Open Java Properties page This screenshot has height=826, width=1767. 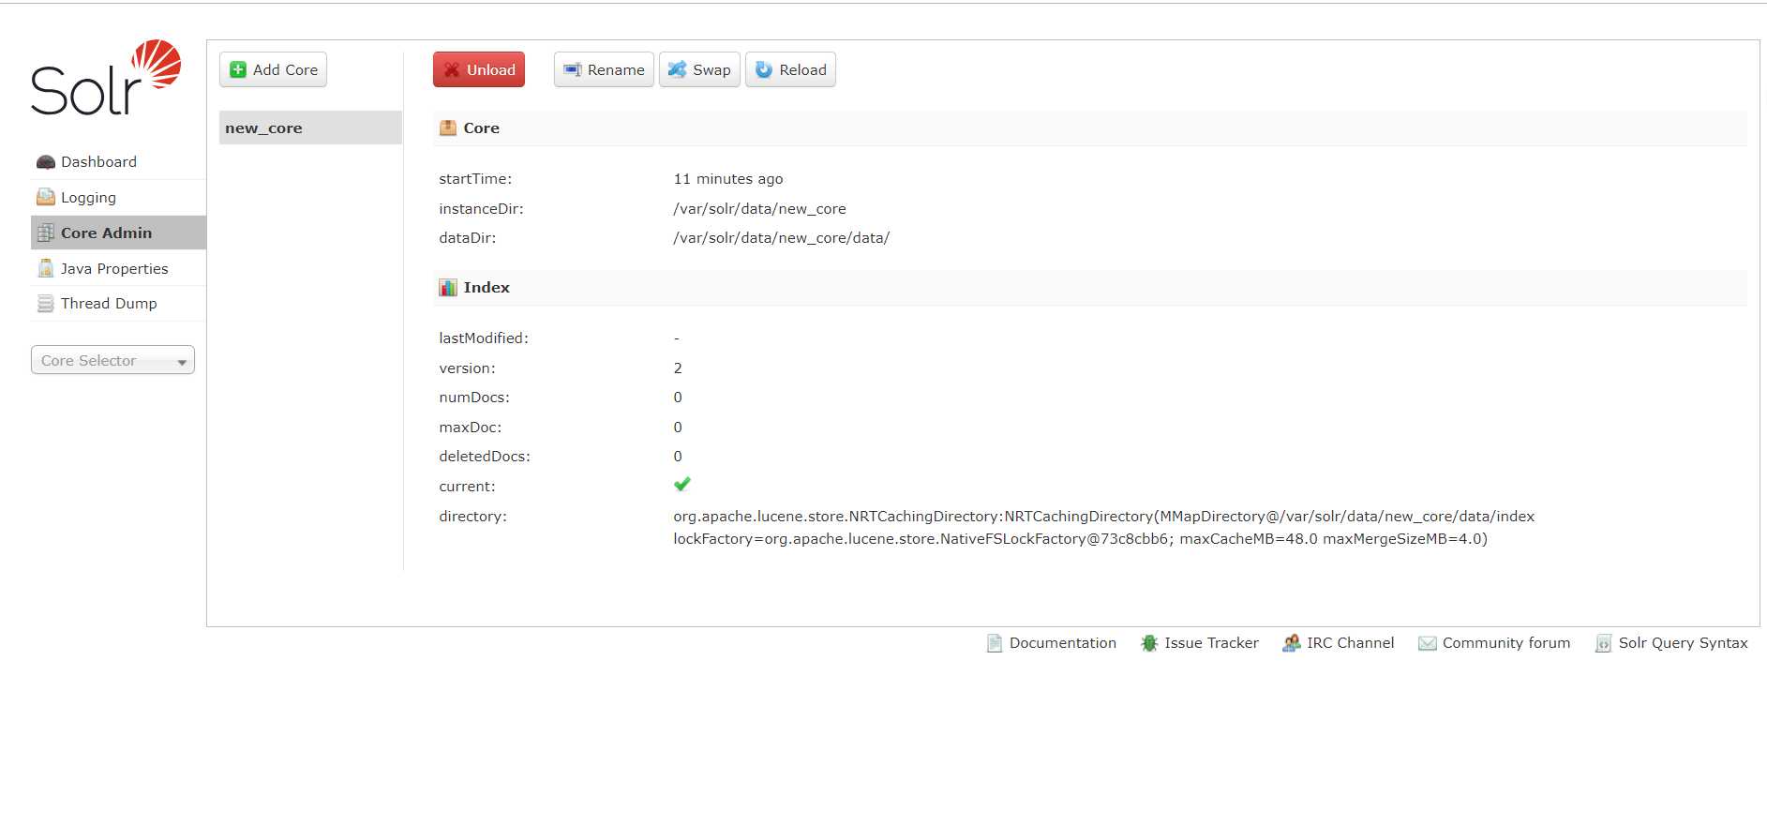click(x=118, y=268)
